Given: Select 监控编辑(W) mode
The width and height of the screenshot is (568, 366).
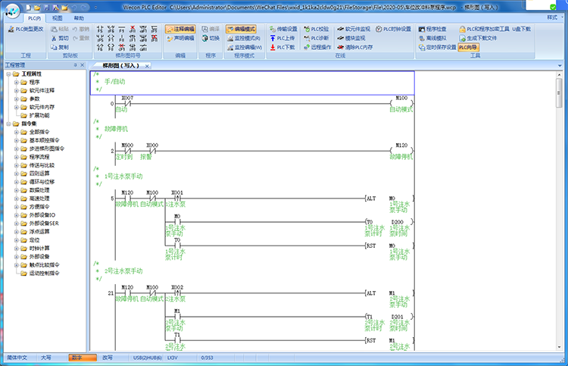Looking at the screenshot, I should pyautogui.click(x=245, y=47).
